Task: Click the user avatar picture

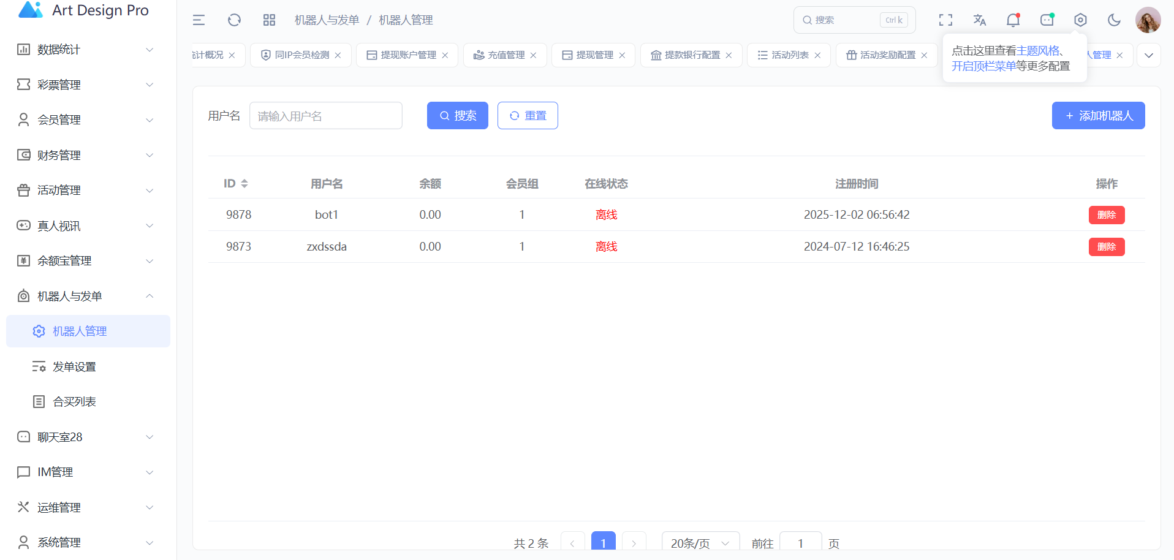Action: (1148, 20)
